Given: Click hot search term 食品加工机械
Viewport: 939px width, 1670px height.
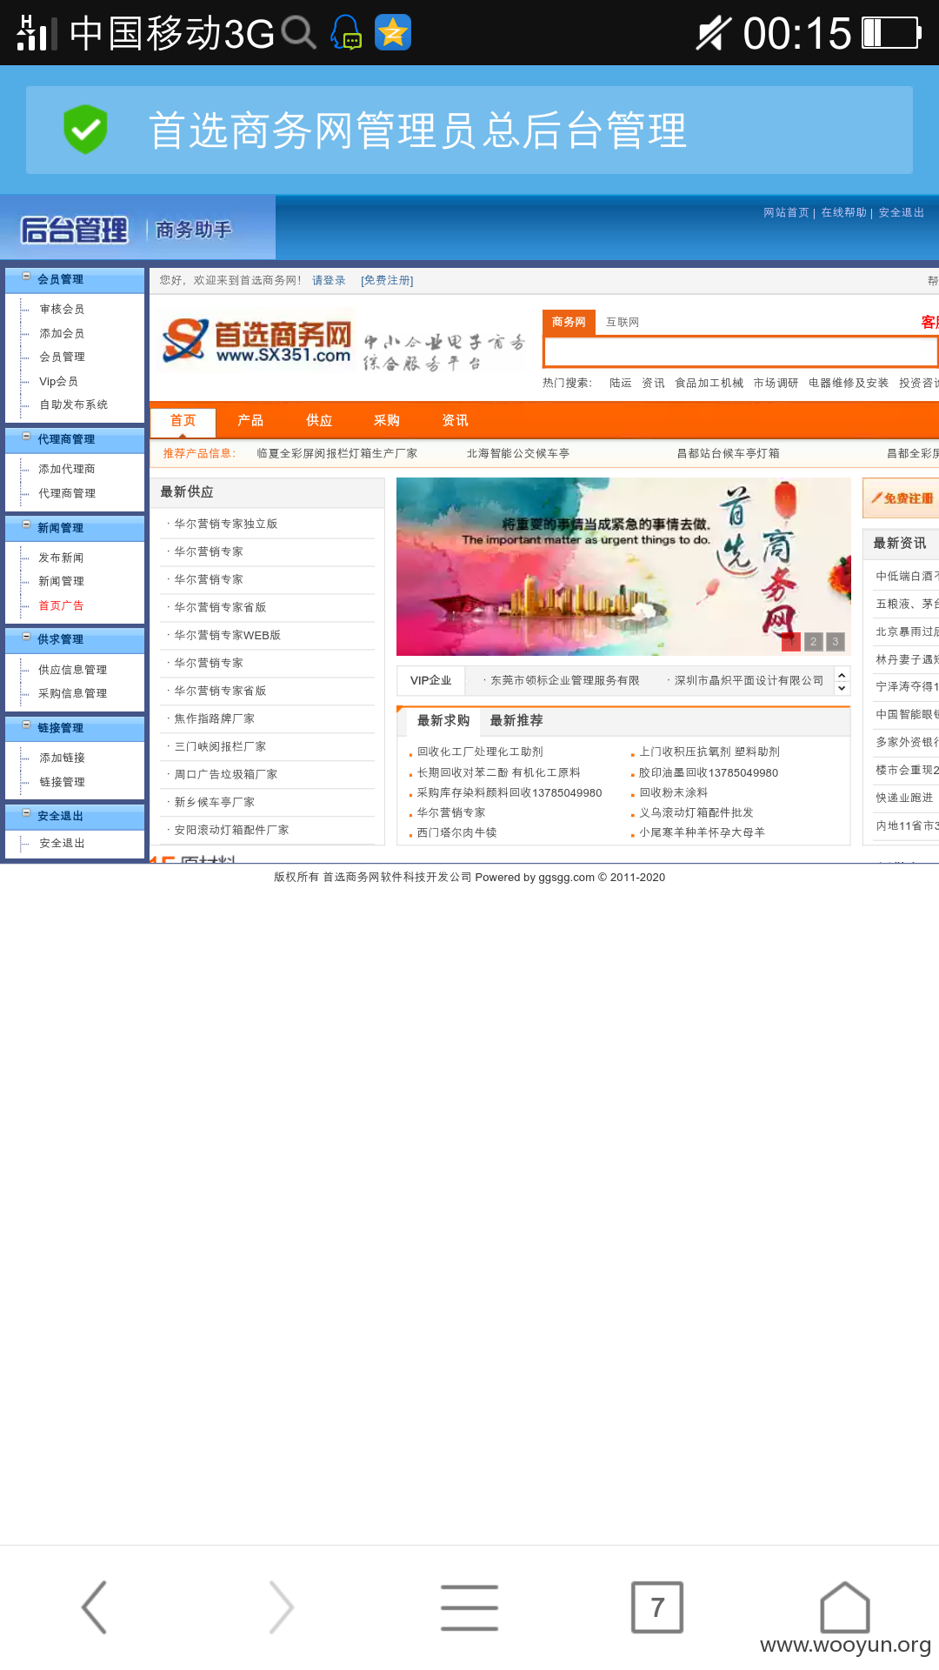Looking at the screenshot, I should 709,383.
